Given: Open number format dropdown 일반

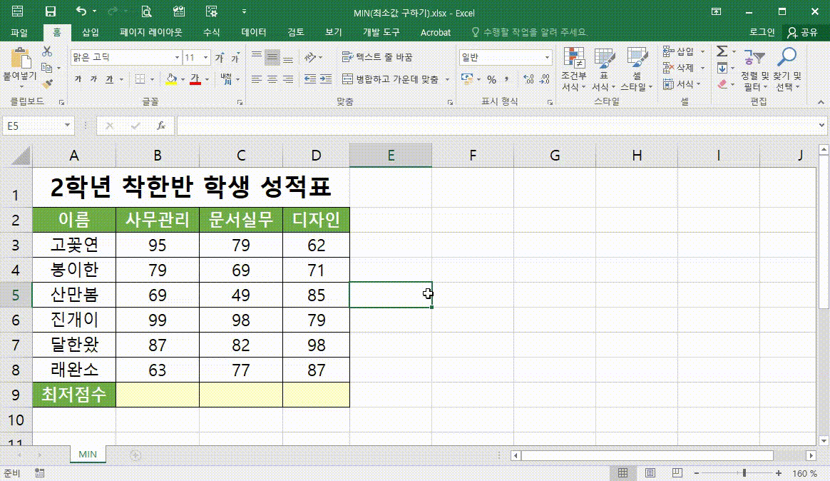Looking at the screenshot, I should pyautogui.click(x=547, y=57).
